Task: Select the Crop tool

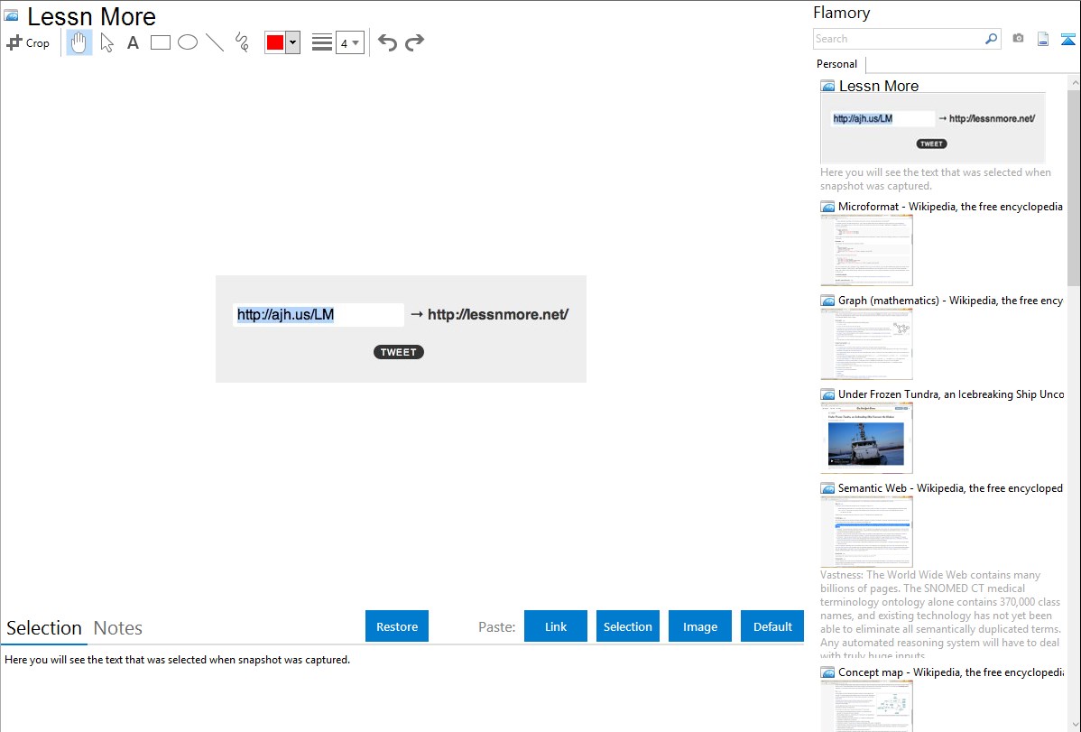Action: coord(28,42)
